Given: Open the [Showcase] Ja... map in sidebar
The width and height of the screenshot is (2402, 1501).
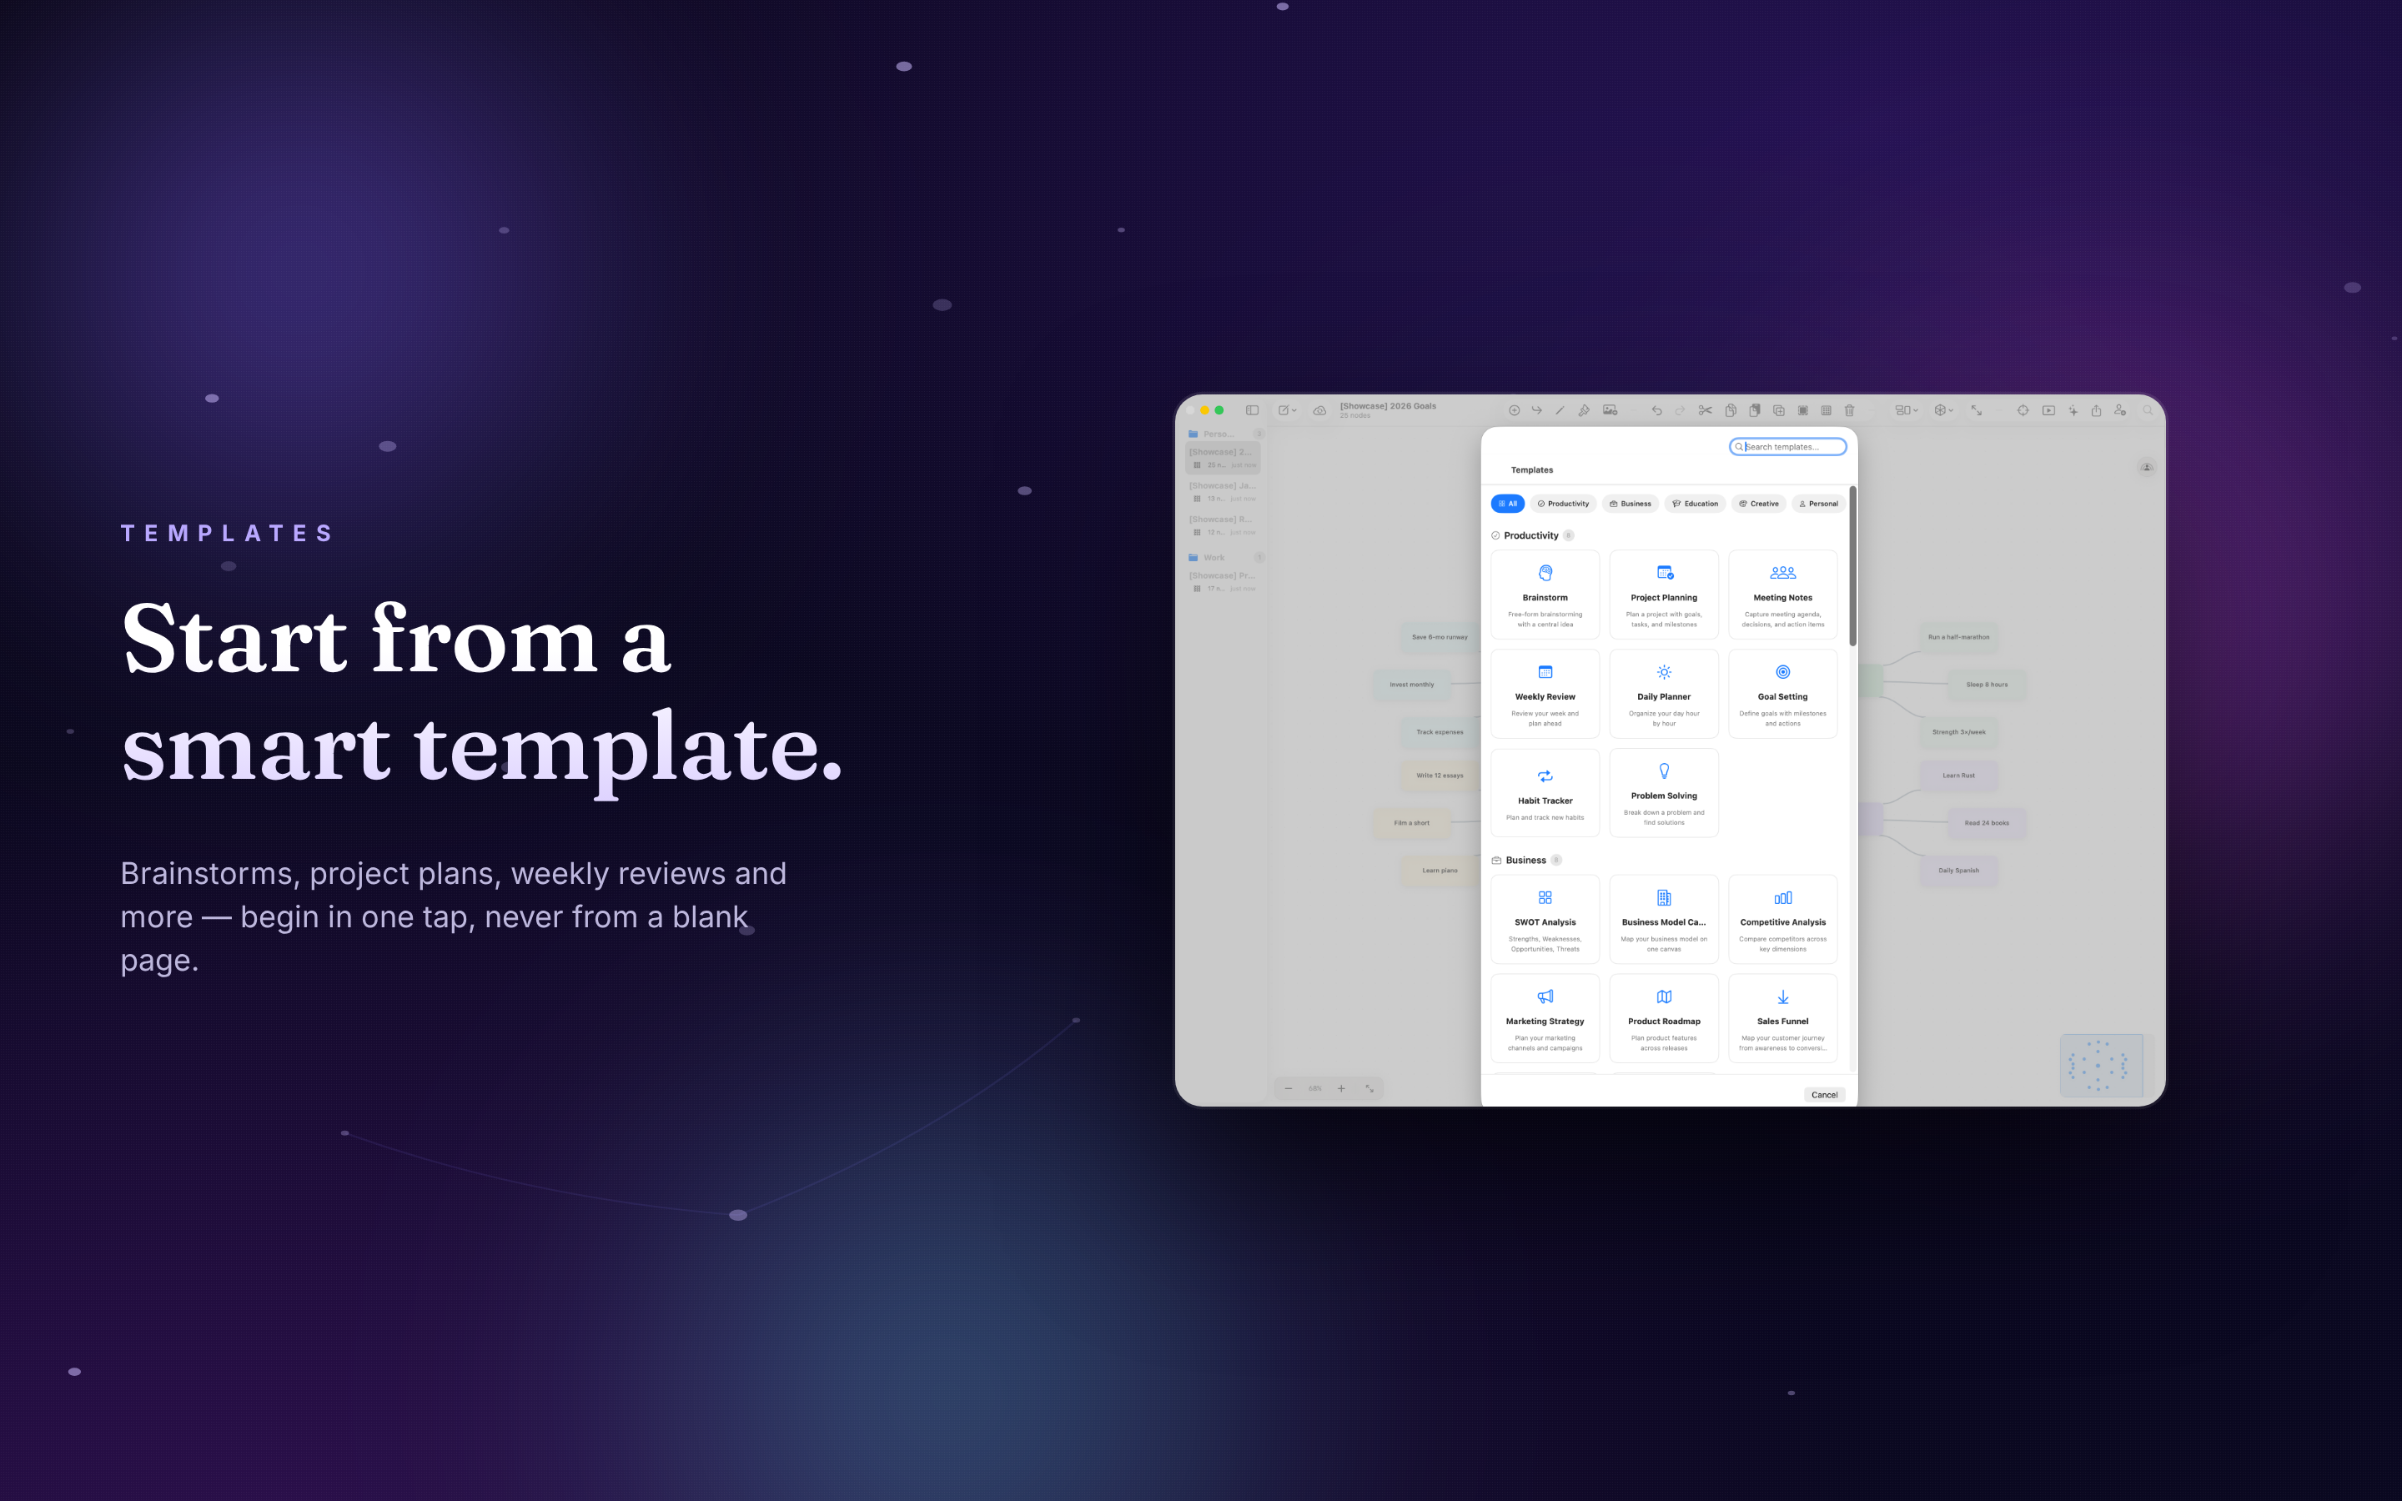Looking at the screenshot, I should click(1224, 491).
